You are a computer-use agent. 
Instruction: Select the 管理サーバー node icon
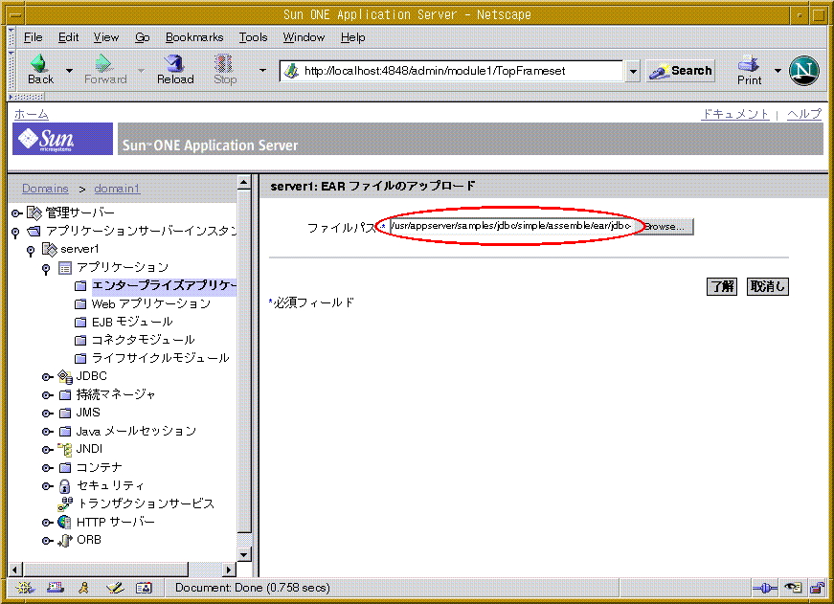[34, 213]
